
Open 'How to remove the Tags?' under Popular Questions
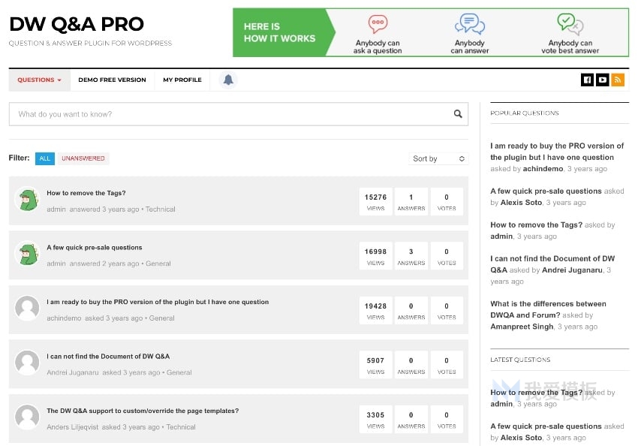pyautogui.click(x=536, y=225)
